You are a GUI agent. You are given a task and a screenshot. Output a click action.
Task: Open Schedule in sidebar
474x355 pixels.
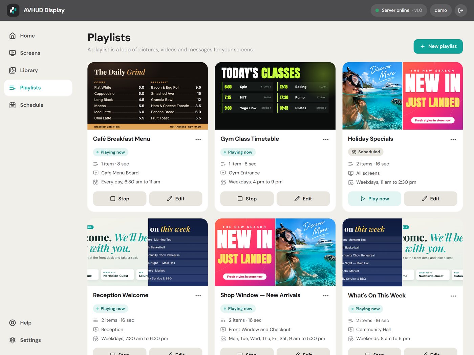coord(38,105)
